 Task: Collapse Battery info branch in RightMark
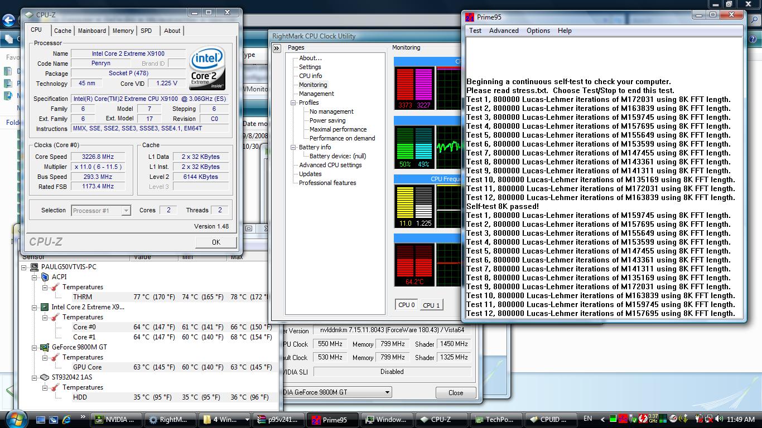293,147
